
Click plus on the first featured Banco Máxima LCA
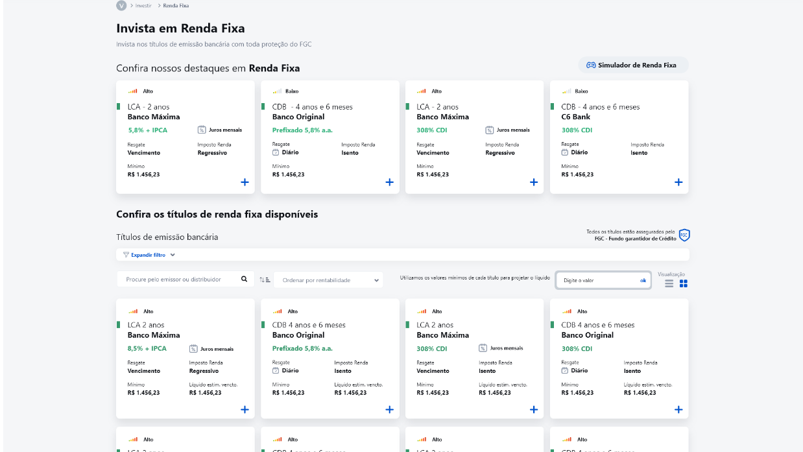(245, 182)
